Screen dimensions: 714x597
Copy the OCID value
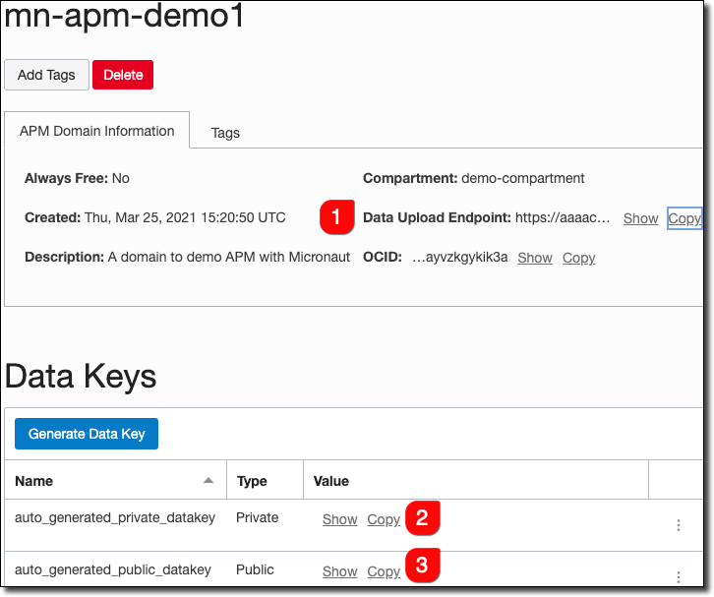[578, 258]
